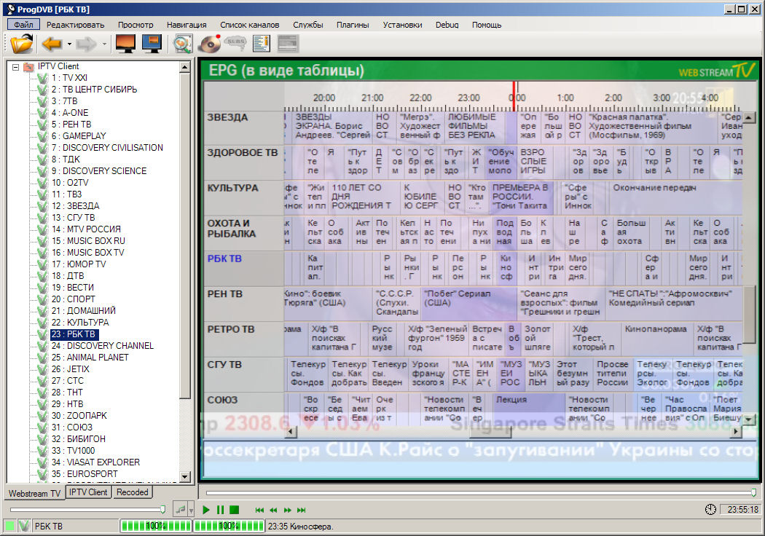Screen dimensions: 765x536
Task: Collapse the IPTV Client tree node
Action: coord(15,67)
